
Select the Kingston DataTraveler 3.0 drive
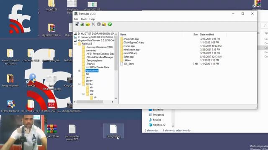pyautogui.click(x=96, y=40)
